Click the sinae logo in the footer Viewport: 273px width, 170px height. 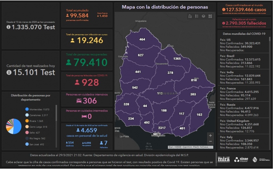pyautogui.click(x=241, y=159)
